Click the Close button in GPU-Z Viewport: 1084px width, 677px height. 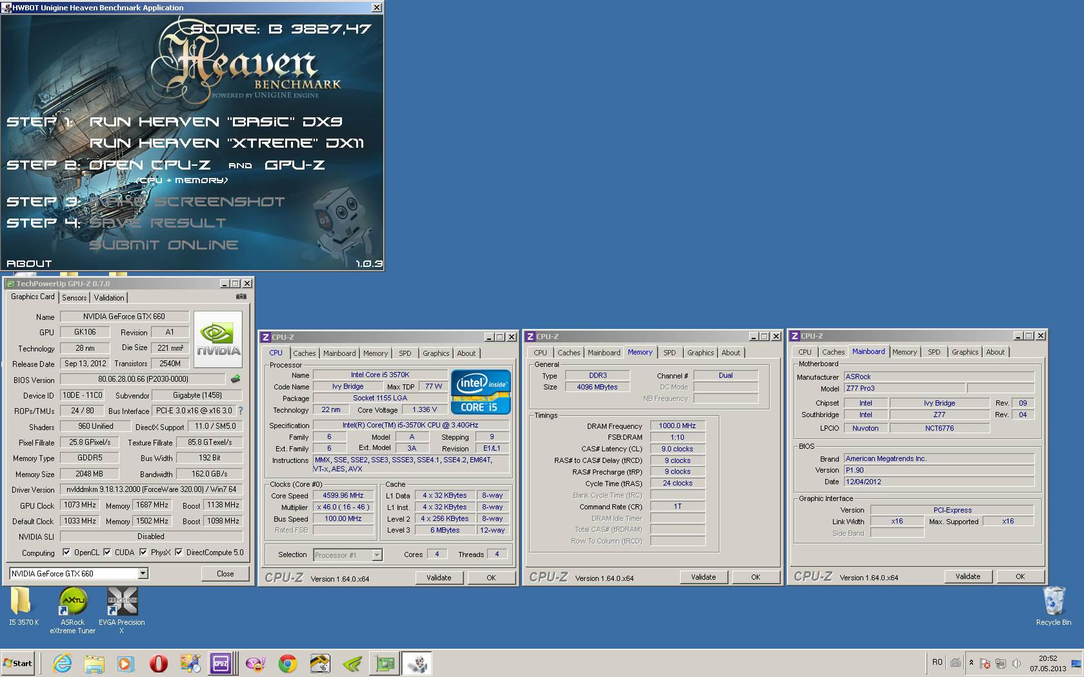pyautogui.click(x=225, y=574)
